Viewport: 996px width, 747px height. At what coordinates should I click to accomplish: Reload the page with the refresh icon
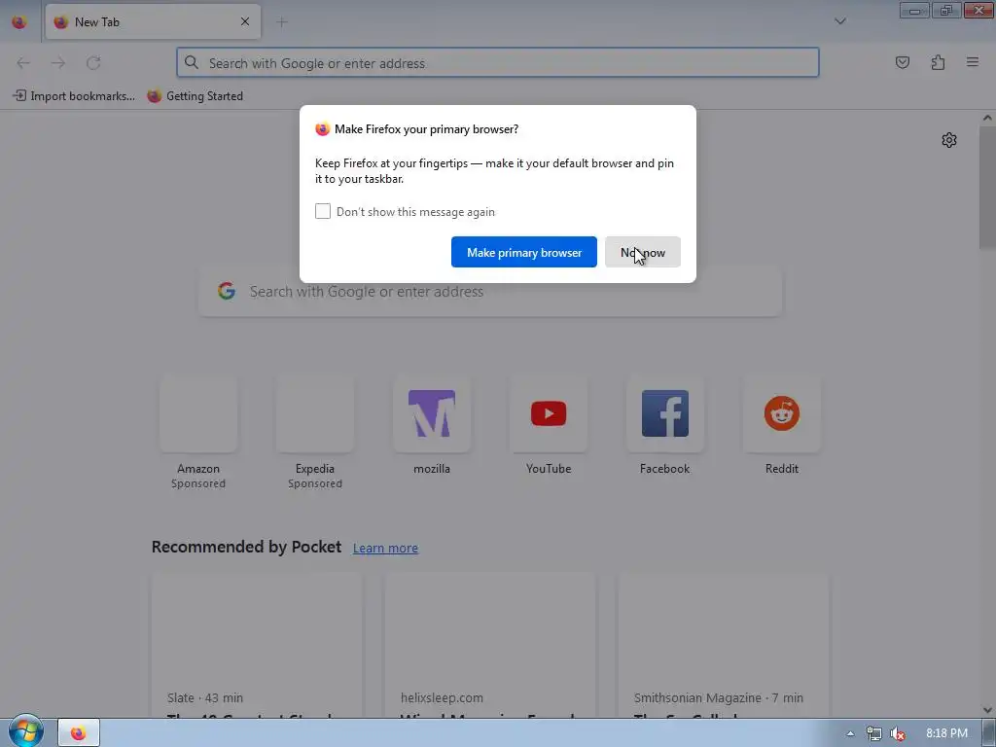(x=93, y=62)
